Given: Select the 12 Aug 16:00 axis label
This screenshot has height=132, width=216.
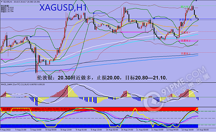Looking at the screenshot, I should point(187,129).
